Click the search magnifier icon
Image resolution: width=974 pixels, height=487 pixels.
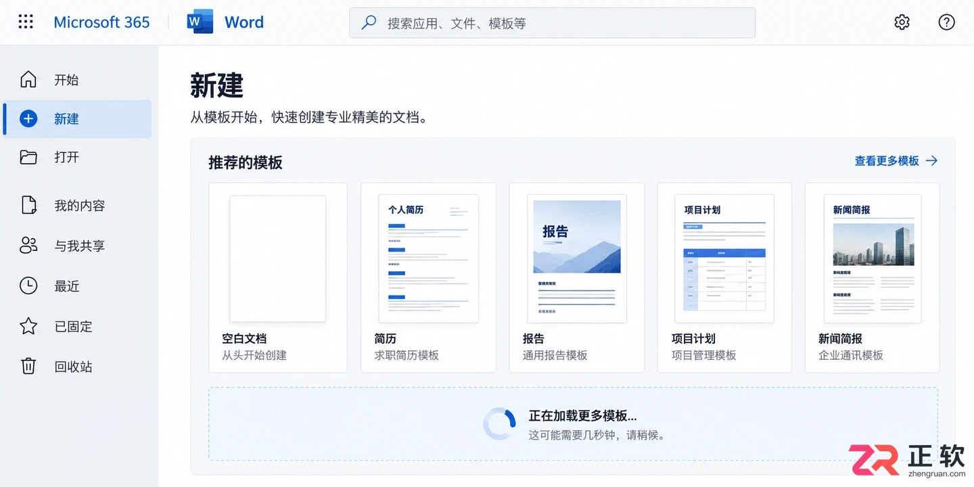(369, 22)
